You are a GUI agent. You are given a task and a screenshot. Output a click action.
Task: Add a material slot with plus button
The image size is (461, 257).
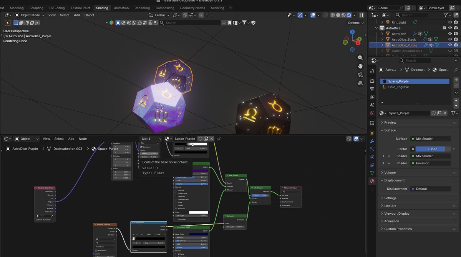(456, 80)
